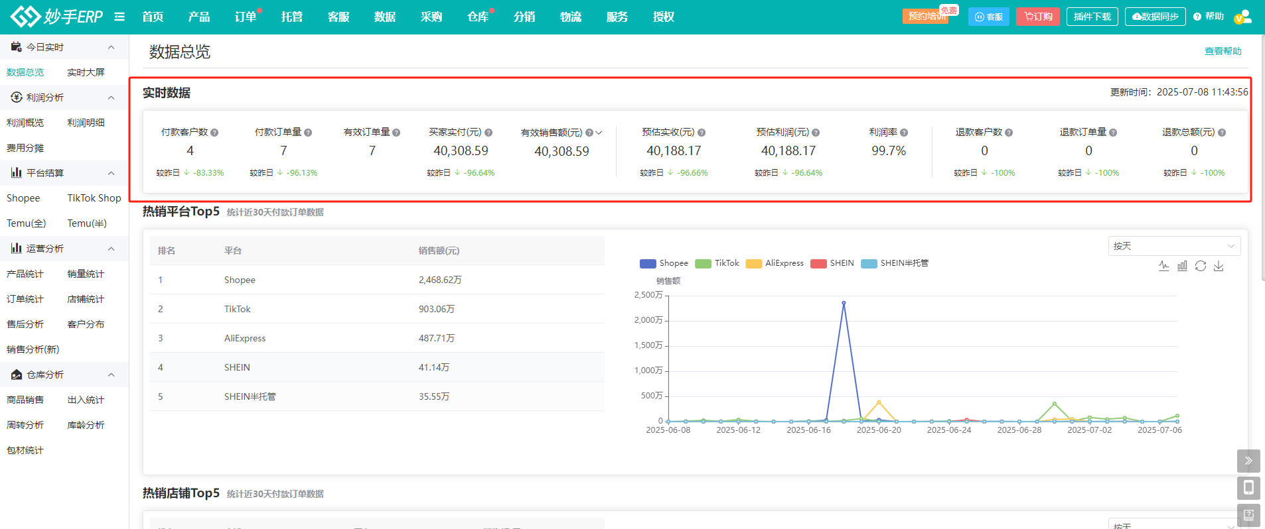The image size is (1265, 529).
Task: Click the 销售额(元) column header
Action: coord(439,251)
